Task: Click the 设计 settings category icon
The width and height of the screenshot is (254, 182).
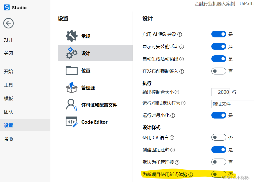Action: 71,53
